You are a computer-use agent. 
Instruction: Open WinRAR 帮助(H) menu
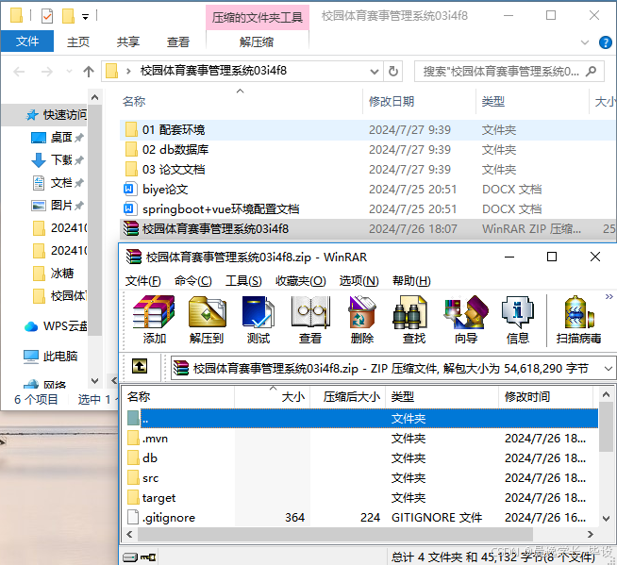(411, 281)
